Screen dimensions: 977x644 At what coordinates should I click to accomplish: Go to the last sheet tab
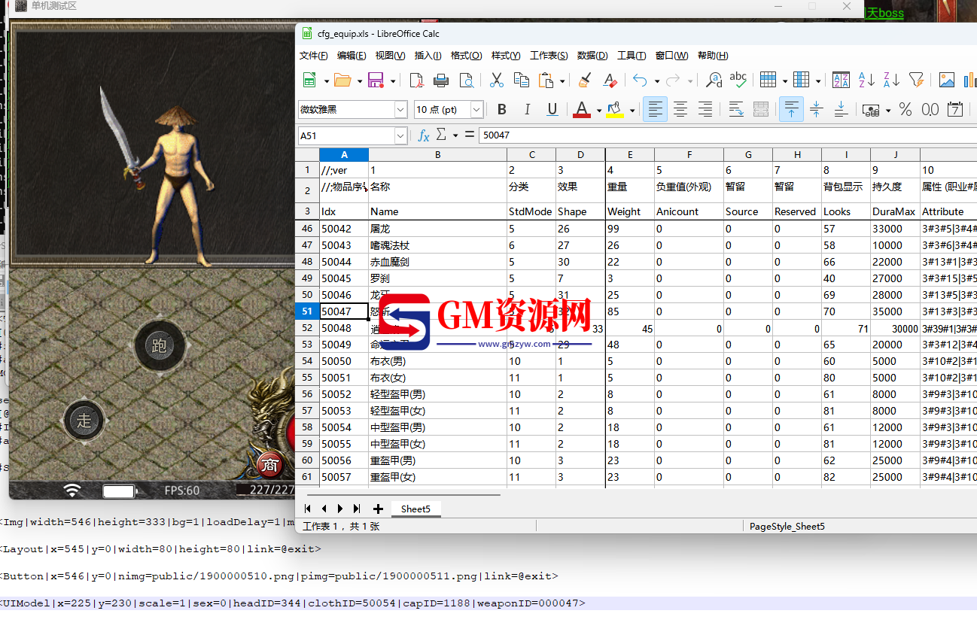(357, 509)
